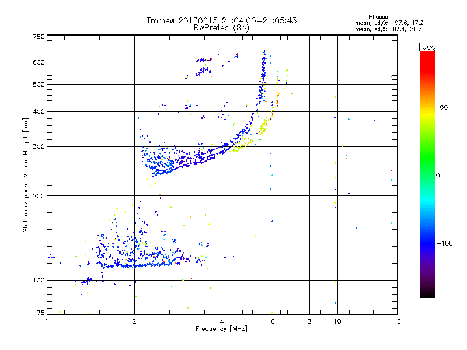Click the plot title 'Tromsø 20130615 21:04:00-21:05:43'
467x350 pixels.
[x=221, y=20]
